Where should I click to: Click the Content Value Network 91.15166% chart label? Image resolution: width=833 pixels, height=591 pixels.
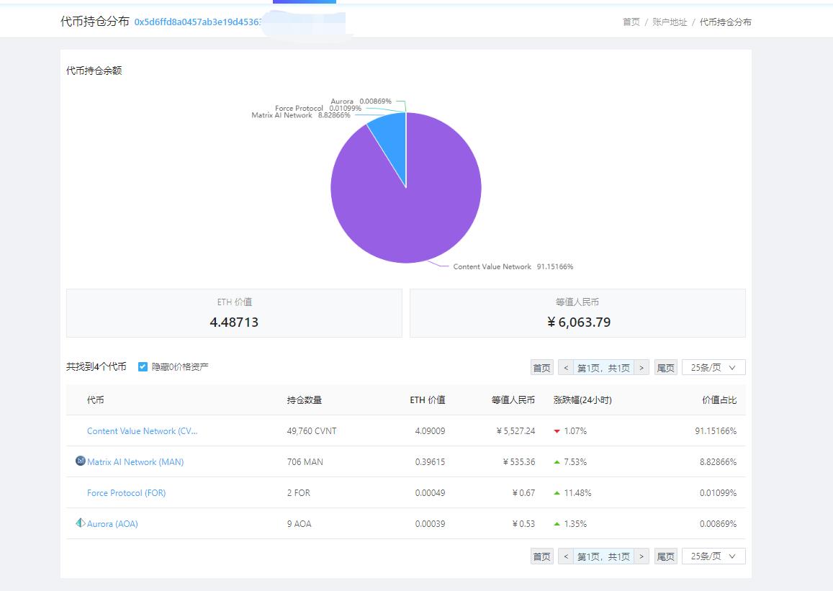click(513, 266)
